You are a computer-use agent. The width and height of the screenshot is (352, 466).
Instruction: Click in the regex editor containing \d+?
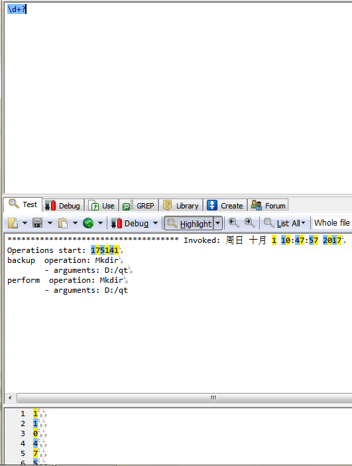[x=178, y=98]
